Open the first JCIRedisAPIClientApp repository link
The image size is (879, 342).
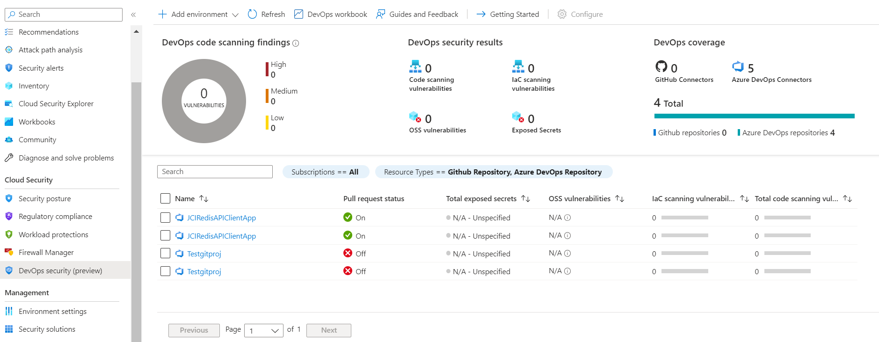(221, 218)
